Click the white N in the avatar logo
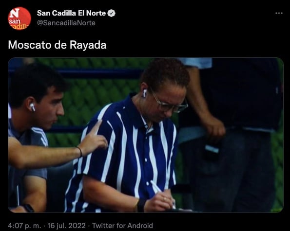The image size is (290, 231). point(15,13)
